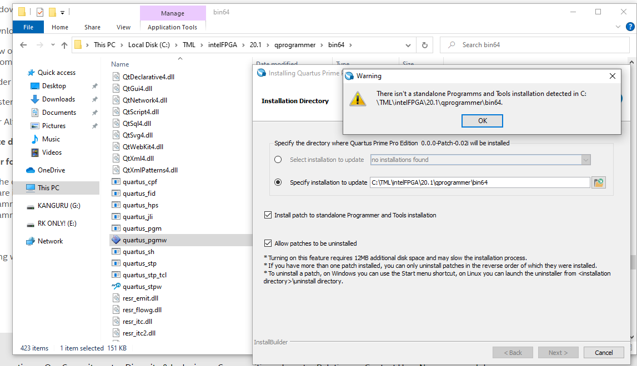Select file resr_flowg.dll

pos(142,310)
